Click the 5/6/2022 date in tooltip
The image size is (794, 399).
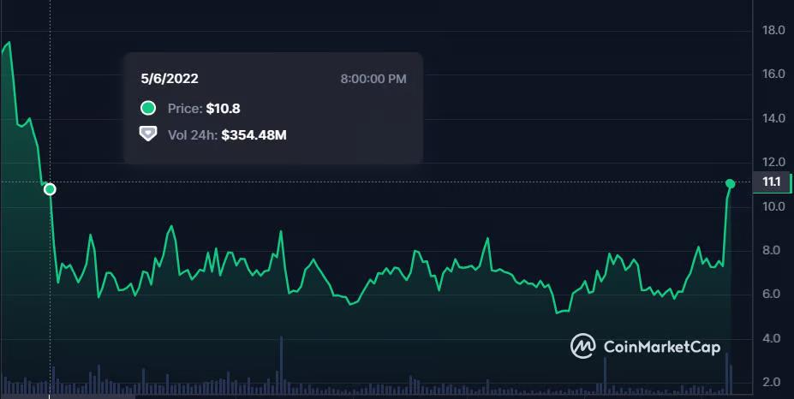coord(170,79)
